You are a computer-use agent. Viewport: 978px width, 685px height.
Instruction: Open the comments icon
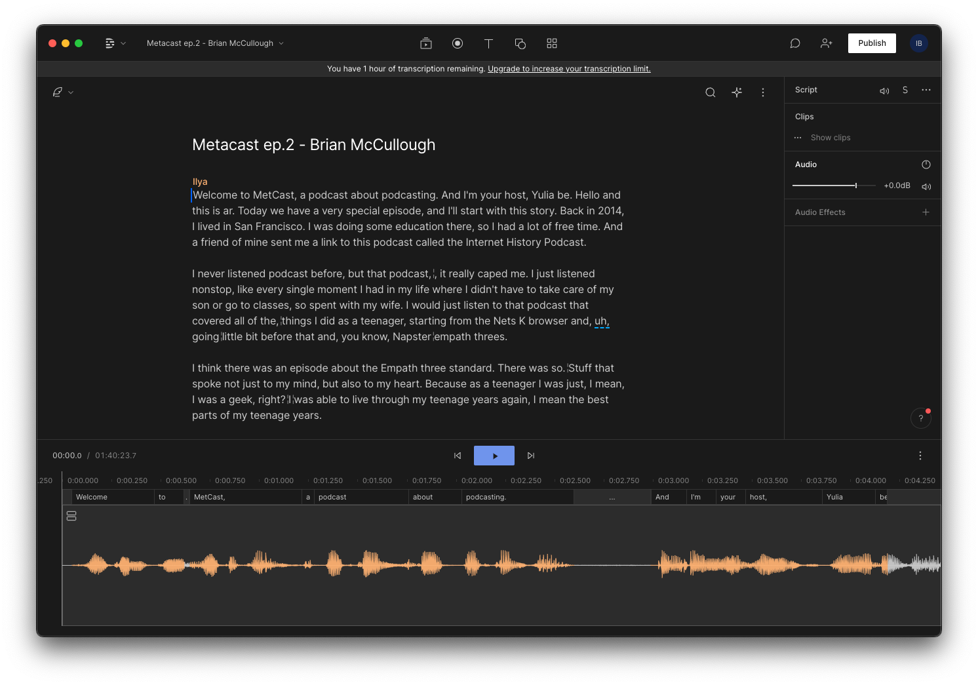[x=795, y=43]
